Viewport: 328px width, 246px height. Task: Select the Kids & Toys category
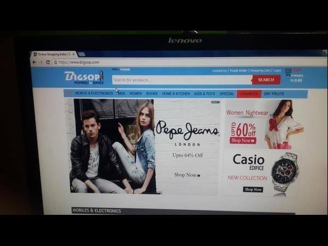(x=204, y=93)
